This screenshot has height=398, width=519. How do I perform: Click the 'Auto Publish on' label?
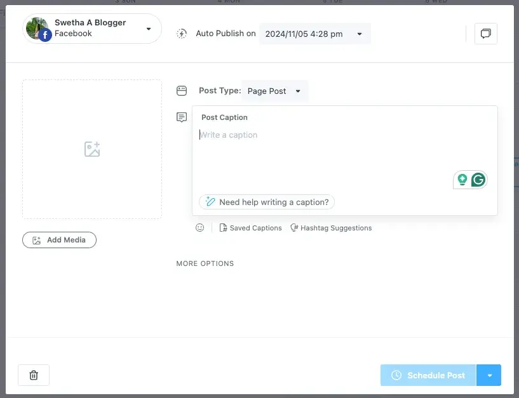coord(226,34)
